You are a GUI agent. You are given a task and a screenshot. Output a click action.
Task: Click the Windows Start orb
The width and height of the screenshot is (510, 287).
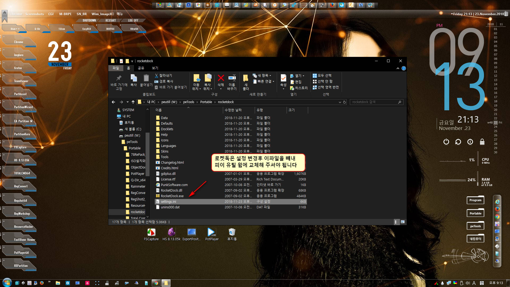(x=7, y=282)
